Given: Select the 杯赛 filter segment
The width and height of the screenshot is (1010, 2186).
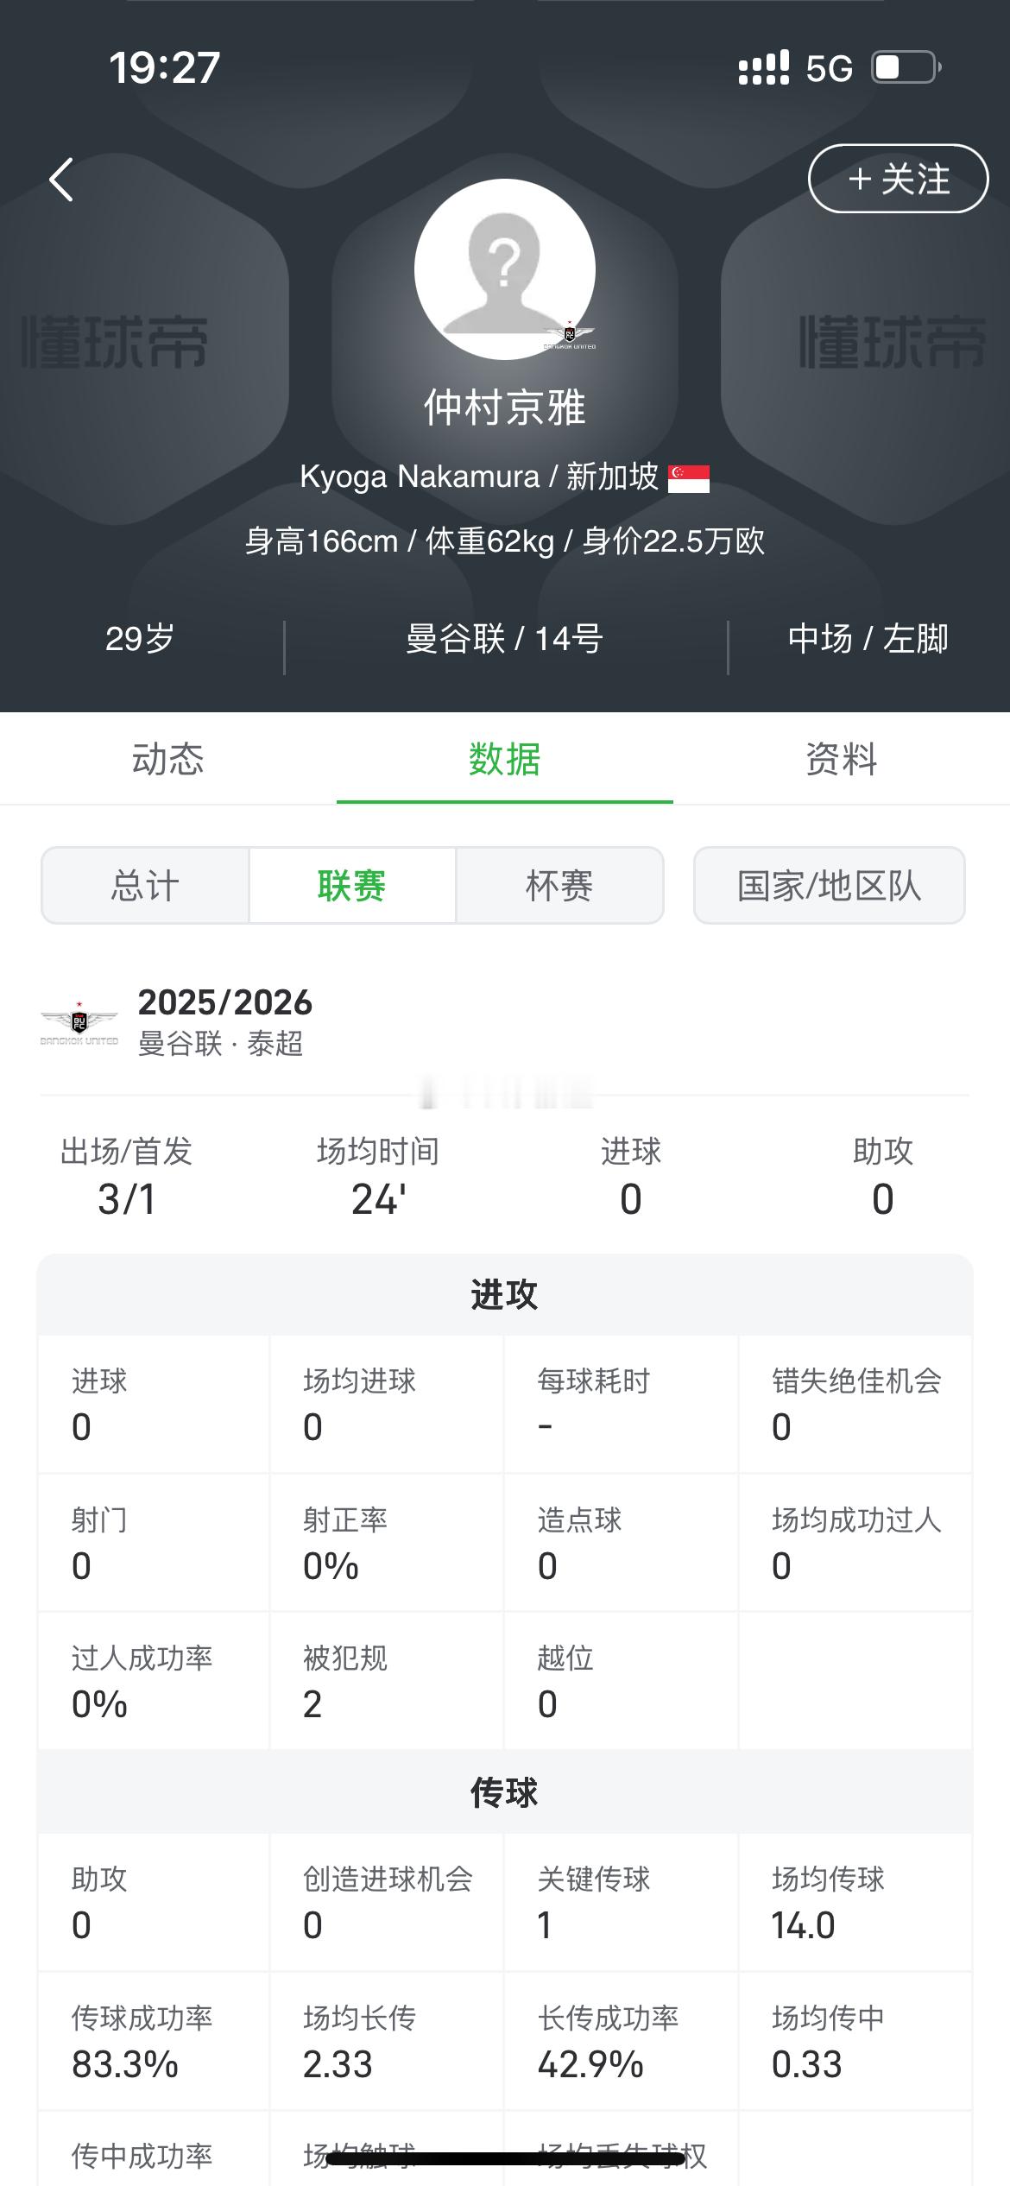Looking at the screenshot, I should [x=559, y=886].
